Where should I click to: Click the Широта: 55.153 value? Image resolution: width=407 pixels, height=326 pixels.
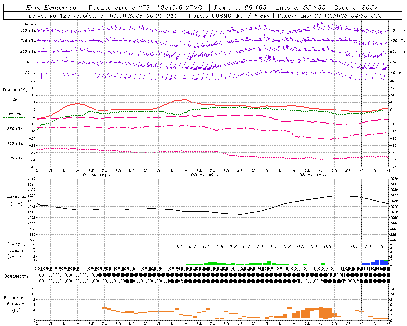click(x=300, y=8)
